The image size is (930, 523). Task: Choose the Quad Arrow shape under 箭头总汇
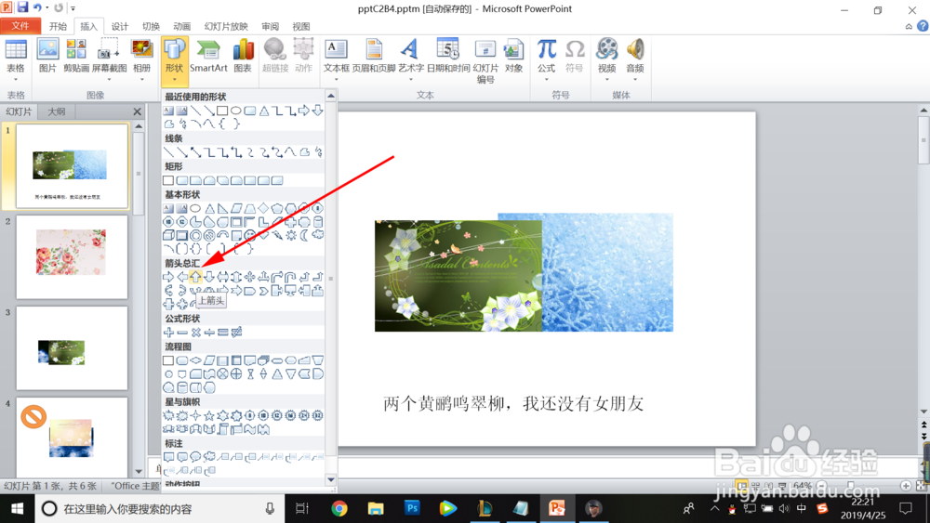pos(250,277)
